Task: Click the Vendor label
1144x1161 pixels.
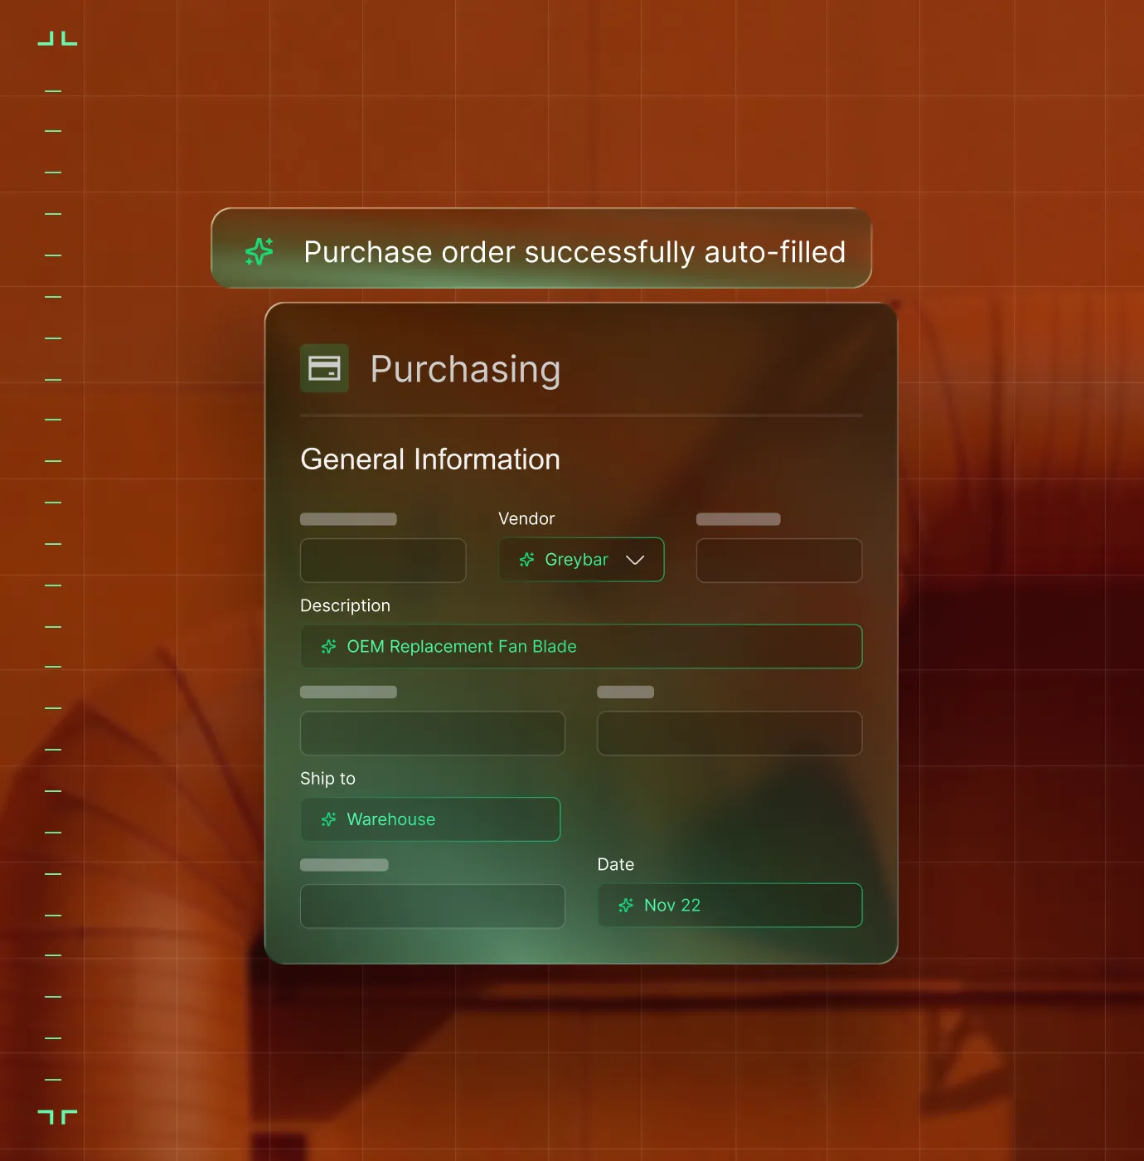Action: click(x=526, y=518)
